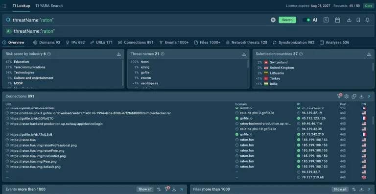Bookmark the current search query
Image resolution: width=376 pixels, height=194 pixels.
pyautogui.click(x=358, y=20)
